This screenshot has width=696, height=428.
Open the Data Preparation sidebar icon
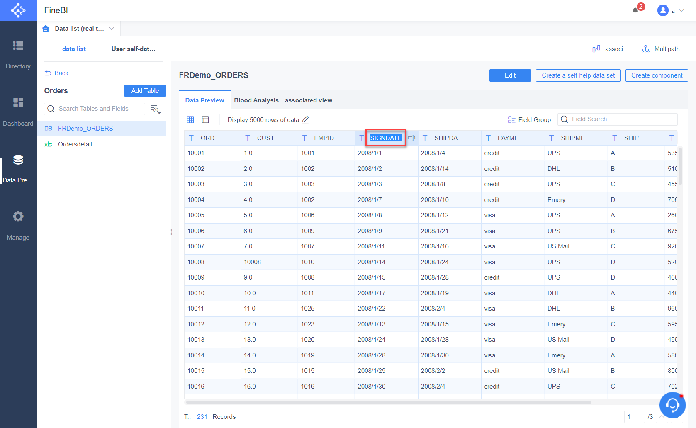coord(18,160)
